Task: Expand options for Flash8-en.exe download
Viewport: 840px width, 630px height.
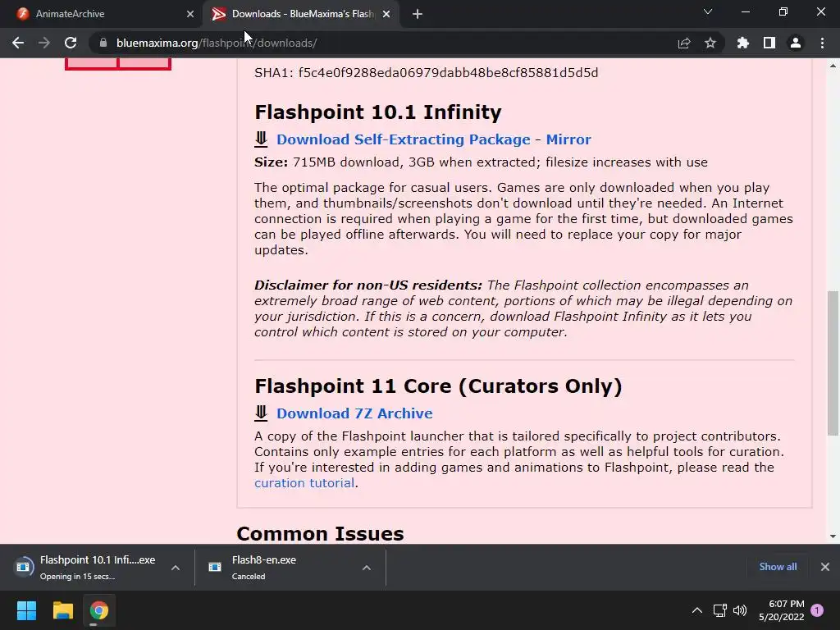Action: coord(367,568)
